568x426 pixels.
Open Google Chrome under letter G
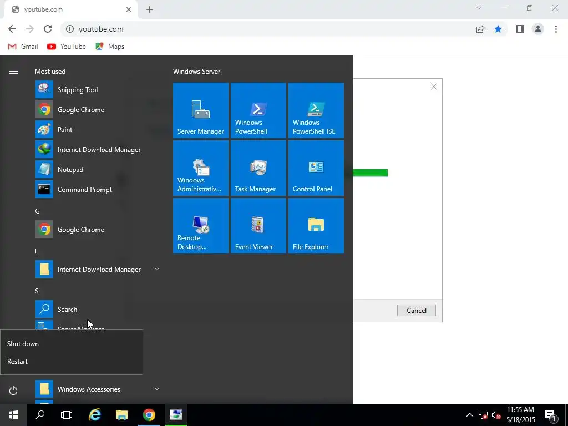[98, 229]
